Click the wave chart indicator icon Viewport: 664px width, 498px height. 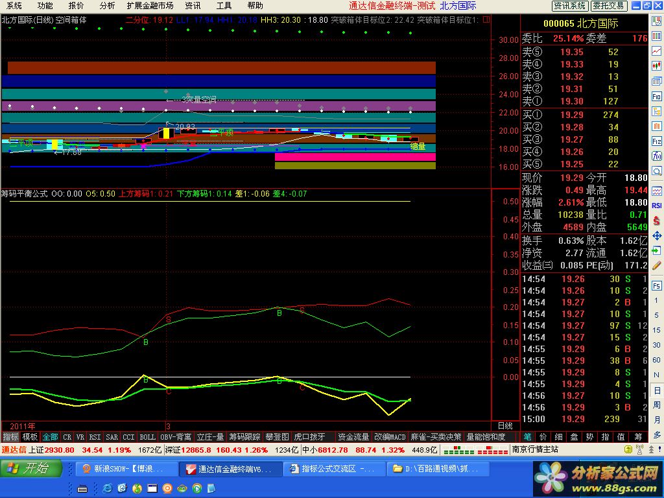656,191
